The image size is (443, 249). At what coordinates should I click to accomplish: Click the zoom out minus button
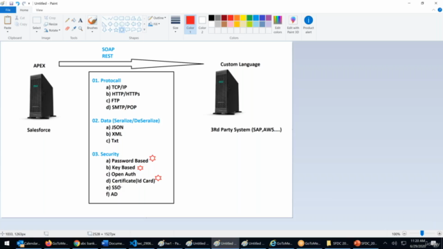tap(404, 234)
